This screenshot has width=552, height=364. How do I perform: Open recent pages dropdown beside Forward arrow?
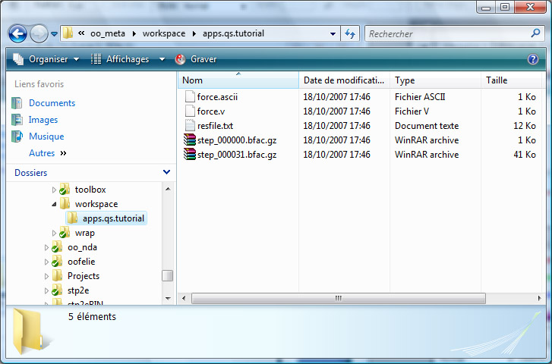[54, 34]
